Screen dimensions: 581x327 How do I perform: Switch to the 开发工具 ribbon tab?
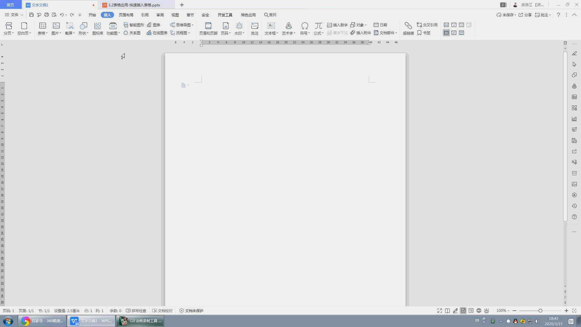(225, 15)
